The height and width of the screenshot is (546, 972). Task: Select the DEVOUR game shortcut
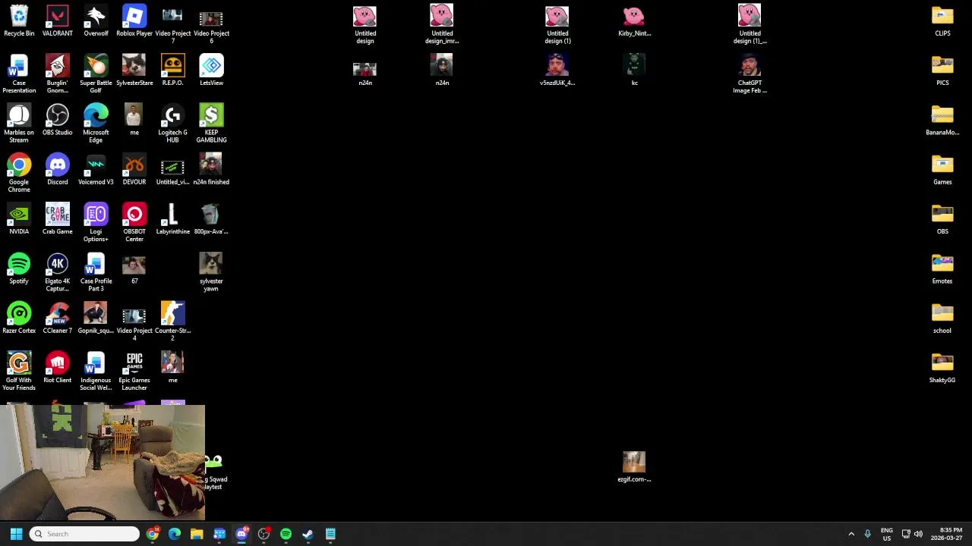point(134,170)
